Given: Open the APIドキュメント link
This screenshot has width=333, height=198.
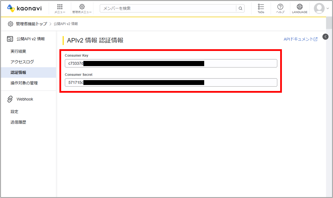Looking at the screenshot, I should pyautogui.click(x=298, y=39).
